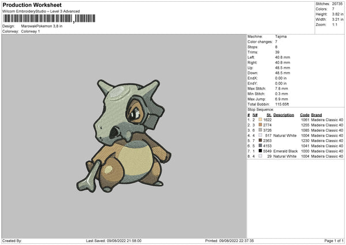Click the Colorway 1 value
Screen dimensions: 346x245
31,31
